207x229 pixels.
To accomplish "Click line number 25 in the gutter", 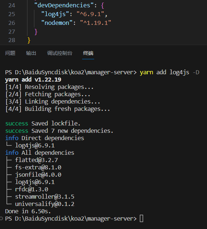I will (x=12, y=14).
